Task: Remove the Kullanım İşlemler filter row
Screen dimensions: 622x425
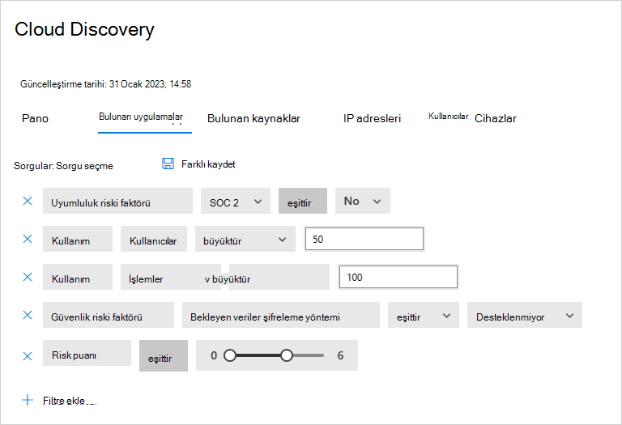Action: [x=28, y=277]
